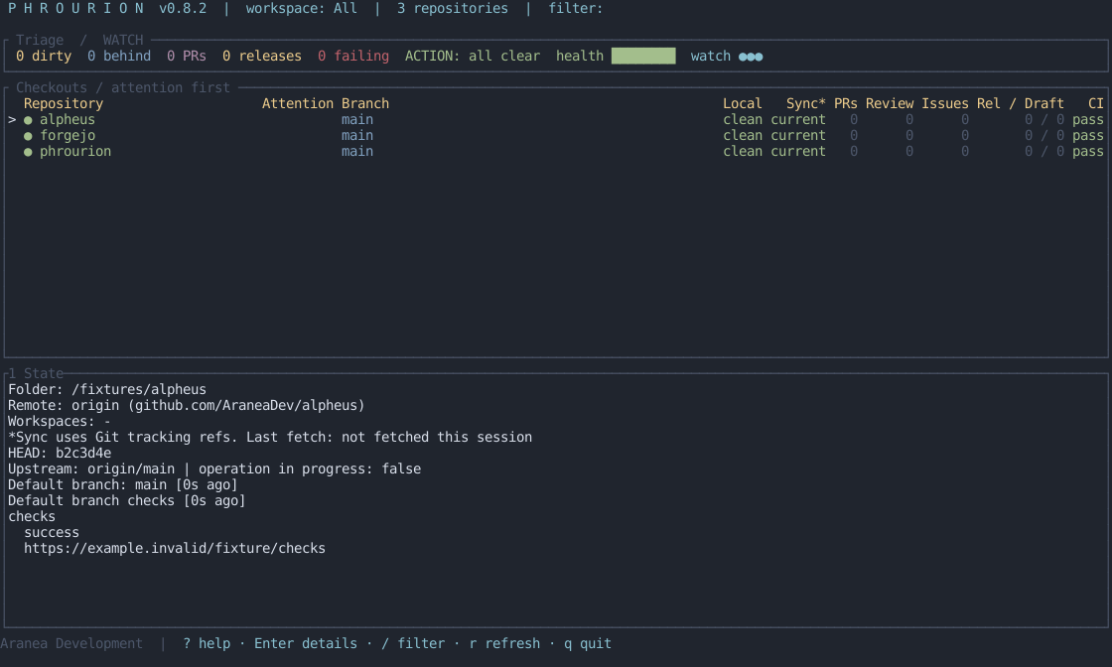This screenshot has width=1112, height=667.
Task: Click the '? help' footer shortcut
Action: pyautogui.click(x=207, y=643)
